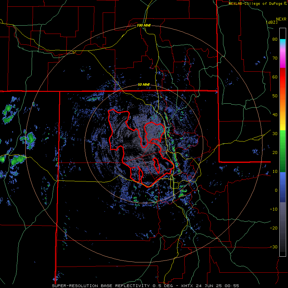Select the 50 value on the dBZ scale

coord(275,96)
